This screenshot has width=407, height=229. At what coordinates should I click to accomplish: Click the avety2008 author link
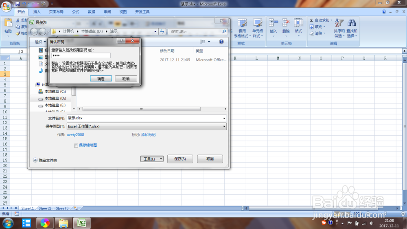pos(75,134)
